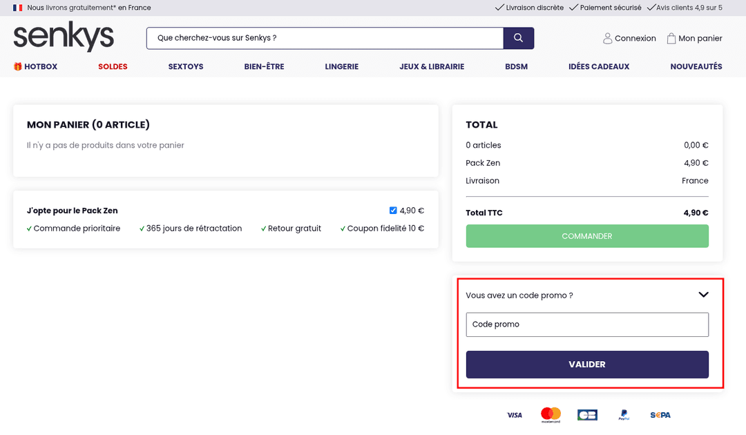Screen dimensions: 746x435
Task: Click 'Pack Zen' line in totals
Action: 483,163
